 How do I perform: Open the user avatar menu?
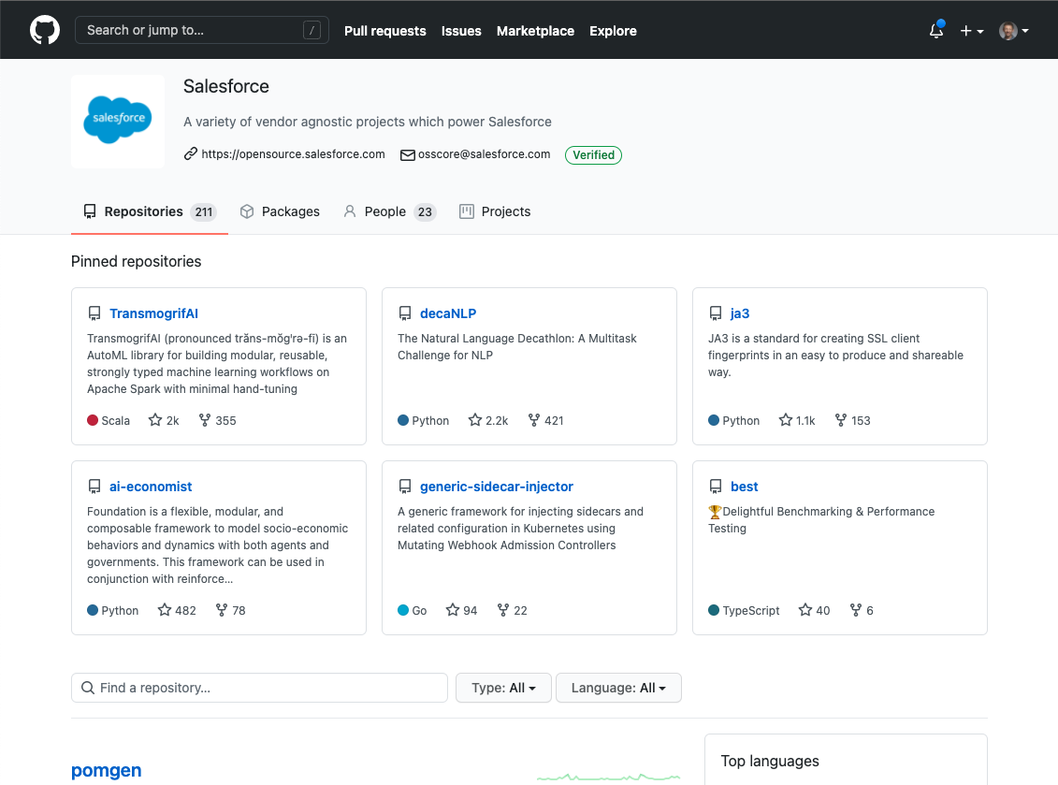coord(1013,31)
